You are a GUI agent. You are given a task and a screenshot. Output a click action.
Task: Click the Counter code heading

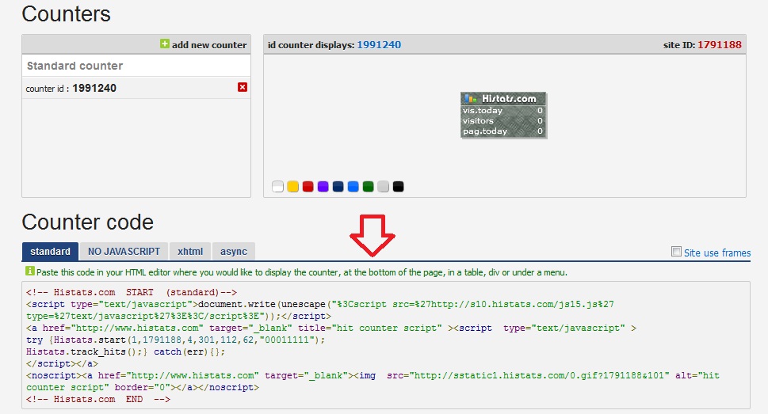point(88,222)
